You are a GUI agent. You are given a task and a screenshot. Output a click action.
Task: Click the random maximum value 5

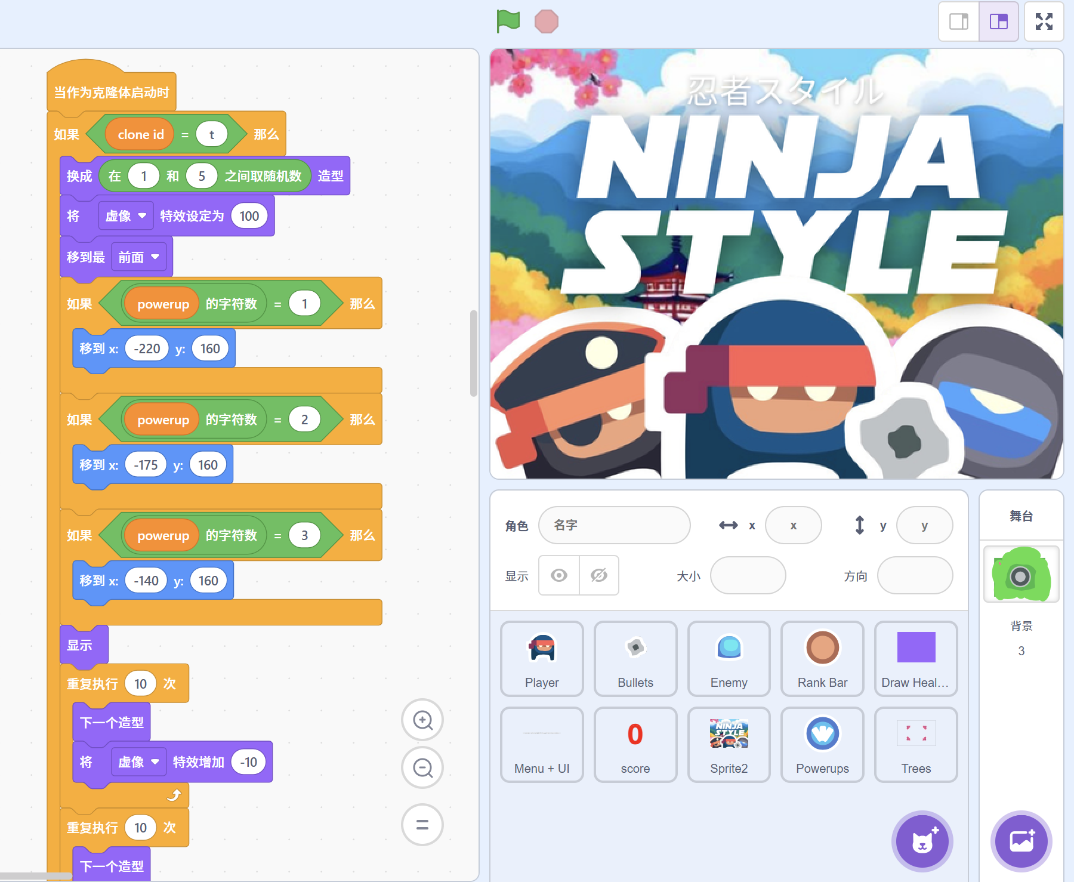tap(202, 176)
